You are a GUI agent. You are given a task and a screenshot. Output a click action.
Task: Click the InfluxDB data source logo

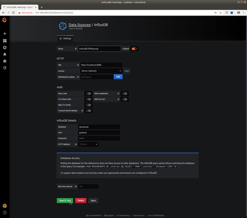tap(63, 26)
